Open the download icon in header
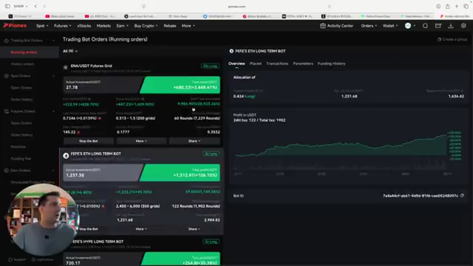Image resolution: width=473 pixels, height=266 pixels. (x=451, y=26)
